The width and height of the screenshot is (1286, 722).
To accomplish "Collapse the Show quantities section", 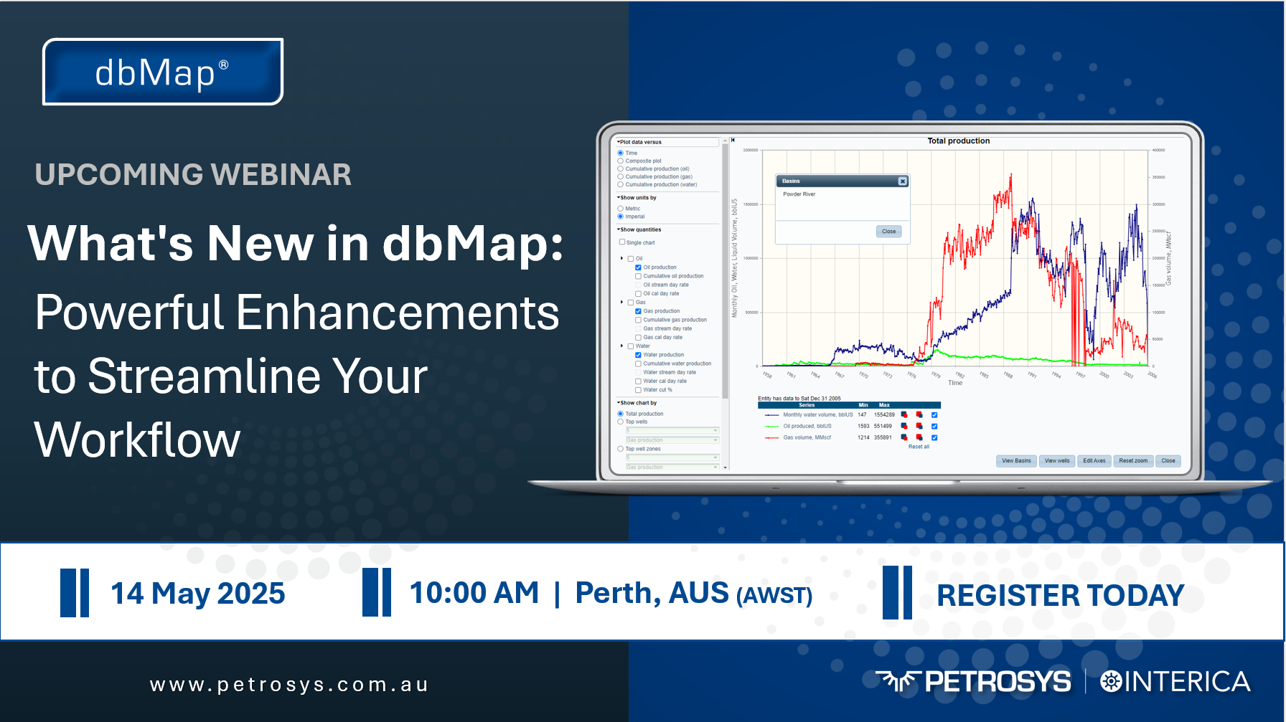I will 639,229.
